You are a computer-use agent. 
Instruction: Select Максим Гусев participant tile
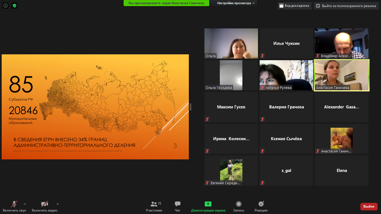(x=231, y=107)
